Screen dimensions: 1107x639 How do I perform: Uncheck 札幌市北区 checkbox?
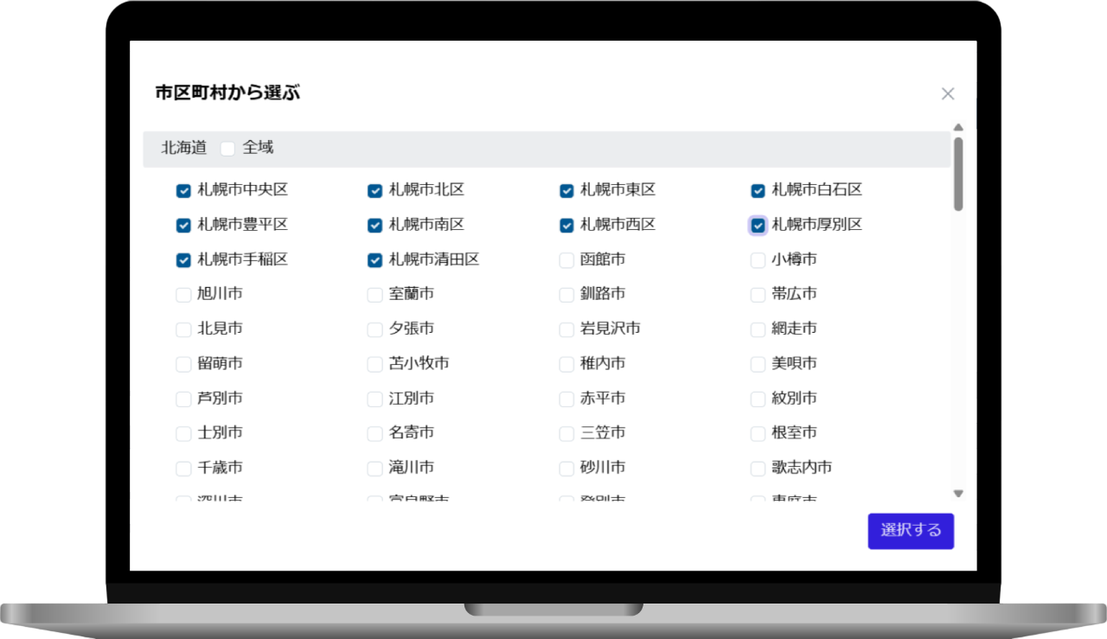point(374,191)
